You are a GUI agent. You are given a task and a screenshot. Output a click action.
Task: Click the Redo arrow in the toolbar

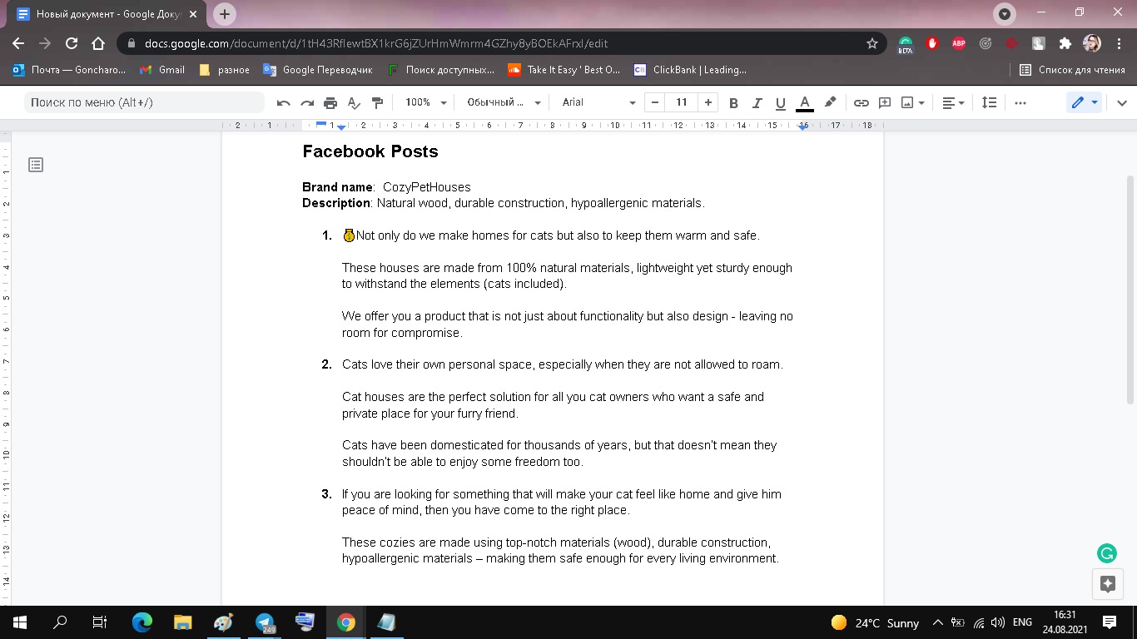coord(307,102)
